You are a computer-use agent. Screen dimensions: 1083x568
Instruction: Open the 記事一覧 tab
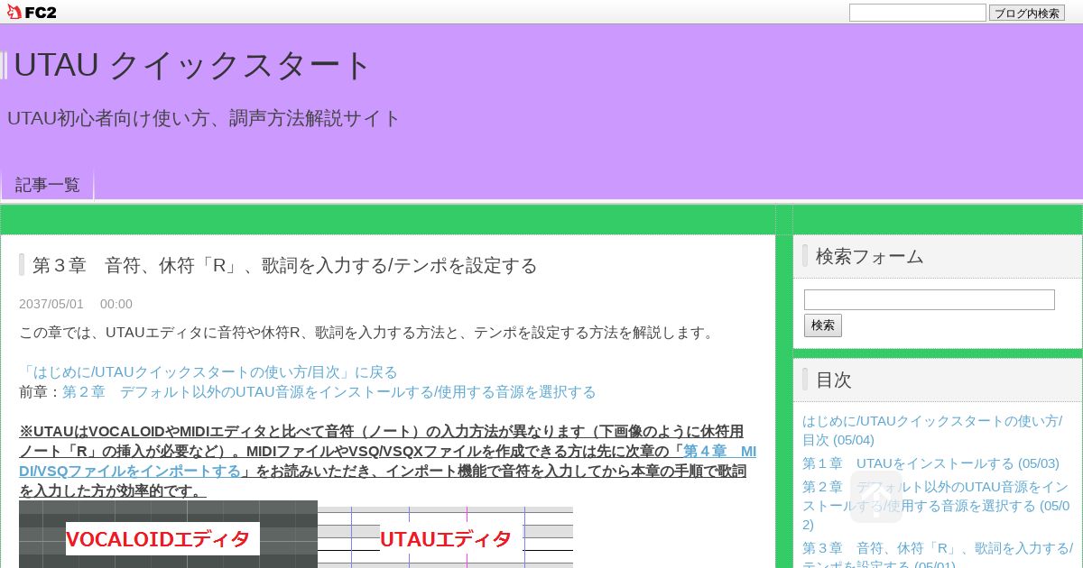click(x=48, y=185)
